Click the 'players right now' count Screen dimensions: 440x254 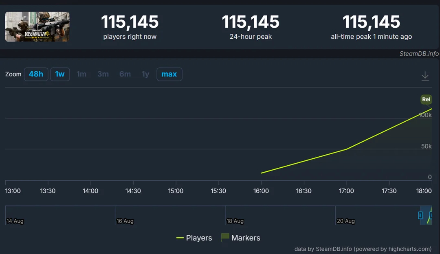(x=130, y=22)
